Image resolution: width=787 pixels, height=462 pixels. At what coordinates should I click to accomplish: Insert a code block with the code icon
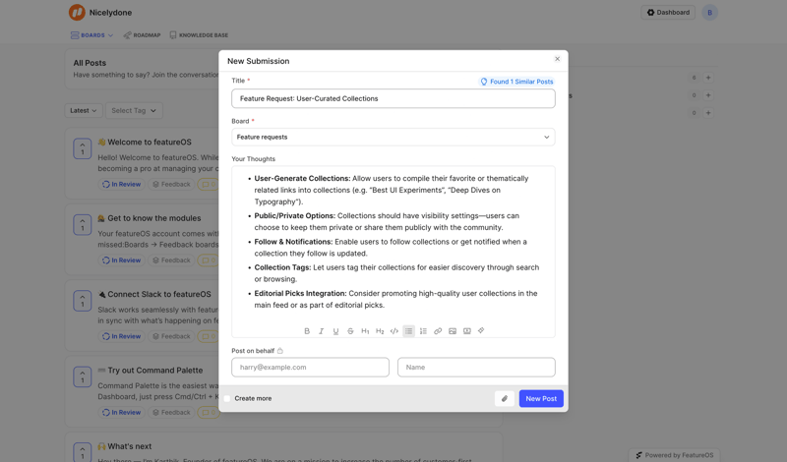click(394, 331)
